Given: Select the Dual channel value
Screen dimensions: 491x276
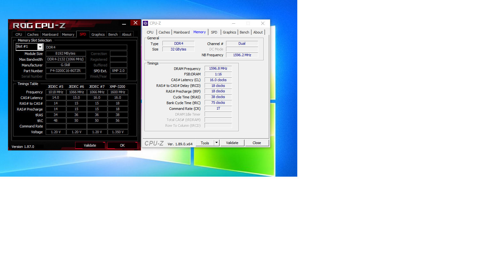Looking at the screenshot, I should point(242,43).
